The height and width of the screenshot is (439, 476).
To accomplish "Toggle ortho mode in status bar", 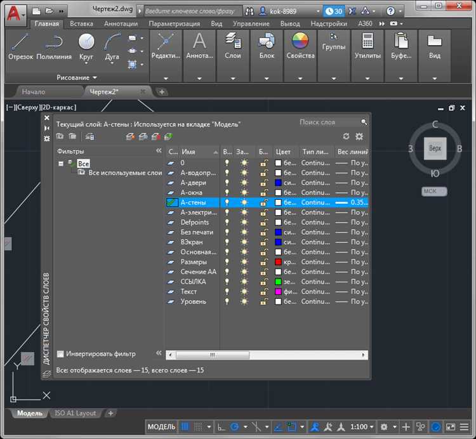I will [221, 427].
